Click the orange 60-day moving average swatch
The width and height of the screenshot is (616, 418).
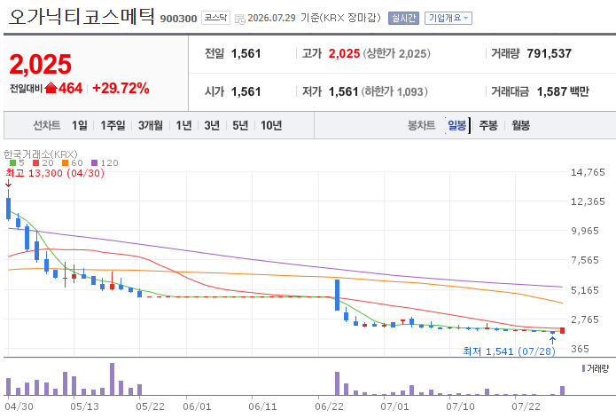[65, 162]
